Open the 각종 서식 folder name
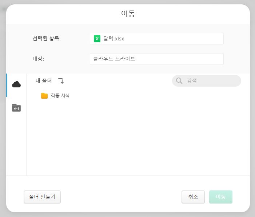The height and width of the screenshot is (217, 255). pos(60,95)
